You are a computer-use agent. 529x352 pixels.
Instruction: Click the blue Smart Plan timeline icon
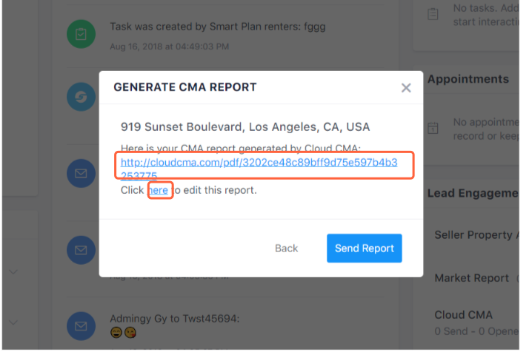[79, 97]
